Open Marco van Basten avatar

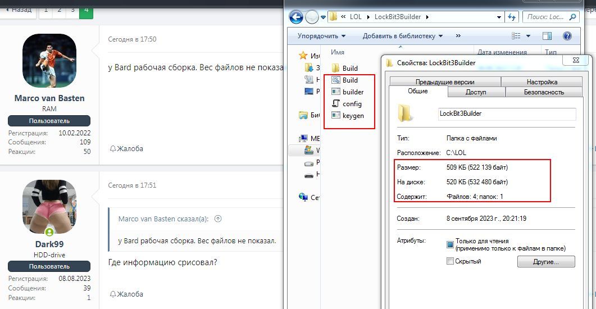pos(49,61)
